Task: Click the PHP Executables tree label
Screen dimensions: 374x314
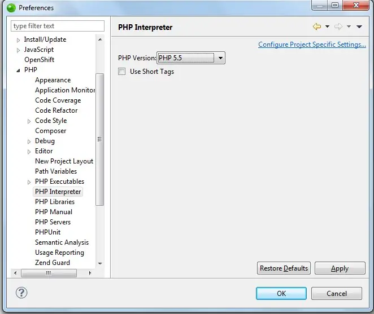Action: pos(60,182)
